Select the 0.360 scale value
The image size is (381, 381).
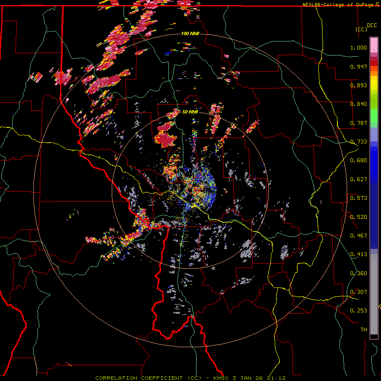coord(359,273)
